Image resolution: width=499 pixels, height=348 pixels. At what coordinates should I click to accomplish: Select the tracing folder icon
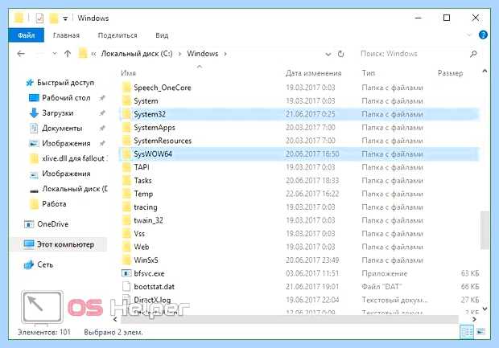pyautogui.click(x=126, y=207)
